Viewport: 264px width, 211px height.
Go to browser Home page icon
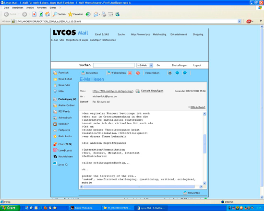[48, 14]
